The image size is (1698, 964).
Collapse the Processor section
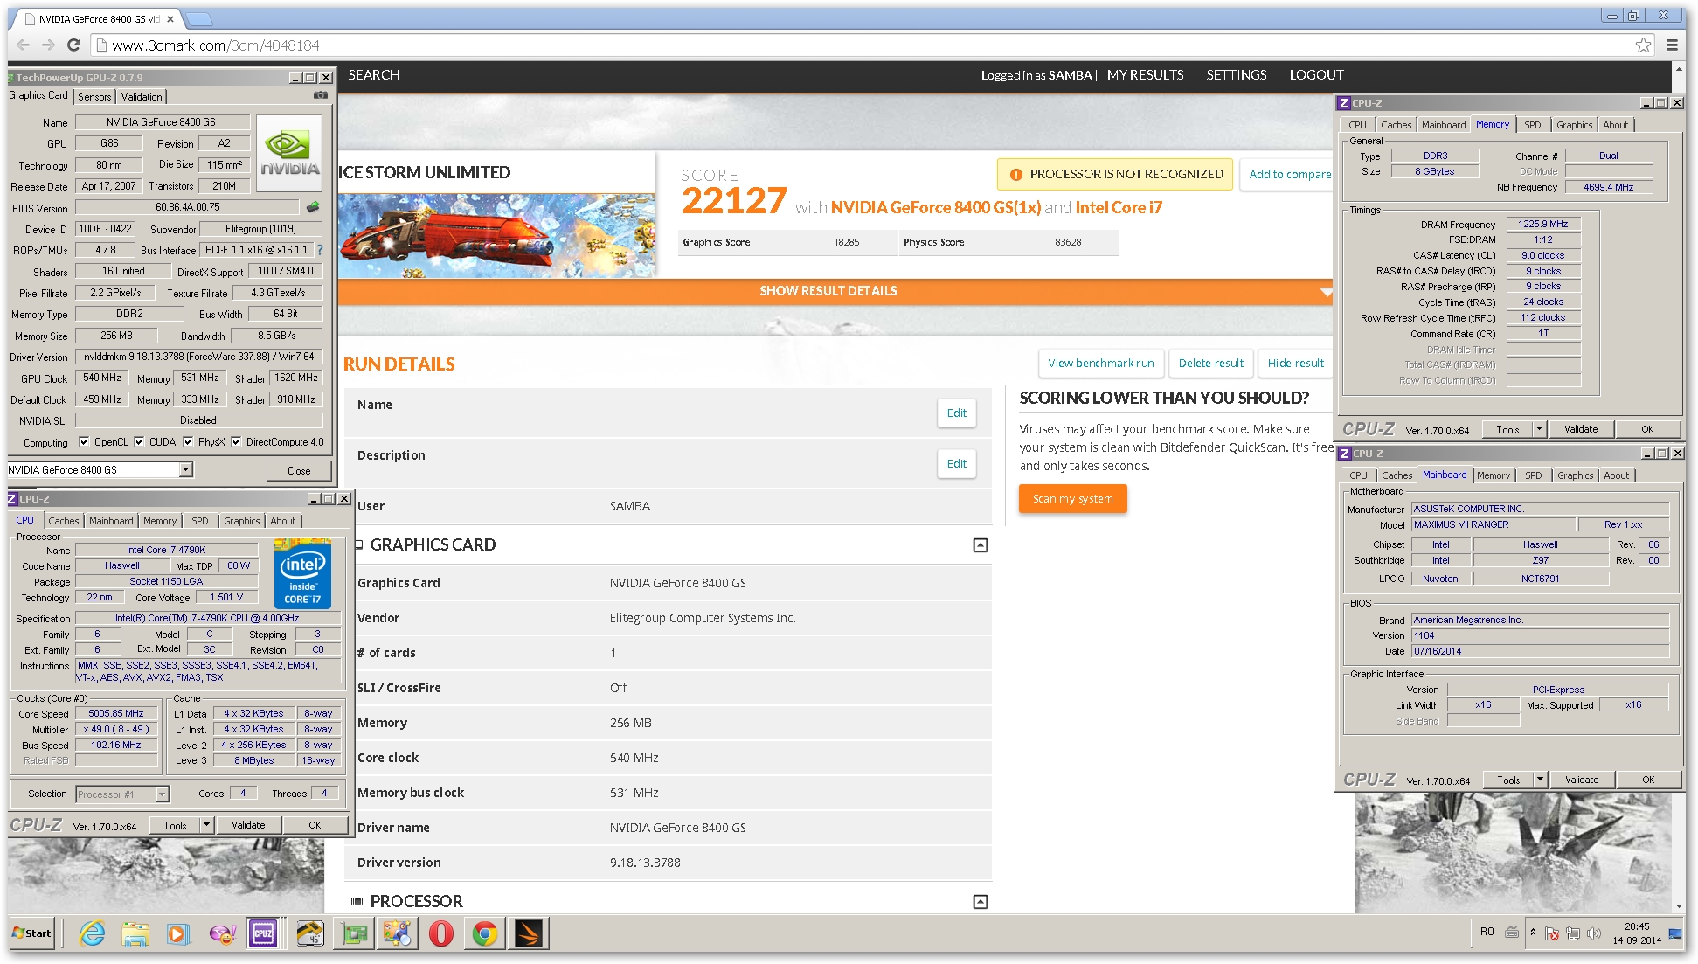(981, 902)
